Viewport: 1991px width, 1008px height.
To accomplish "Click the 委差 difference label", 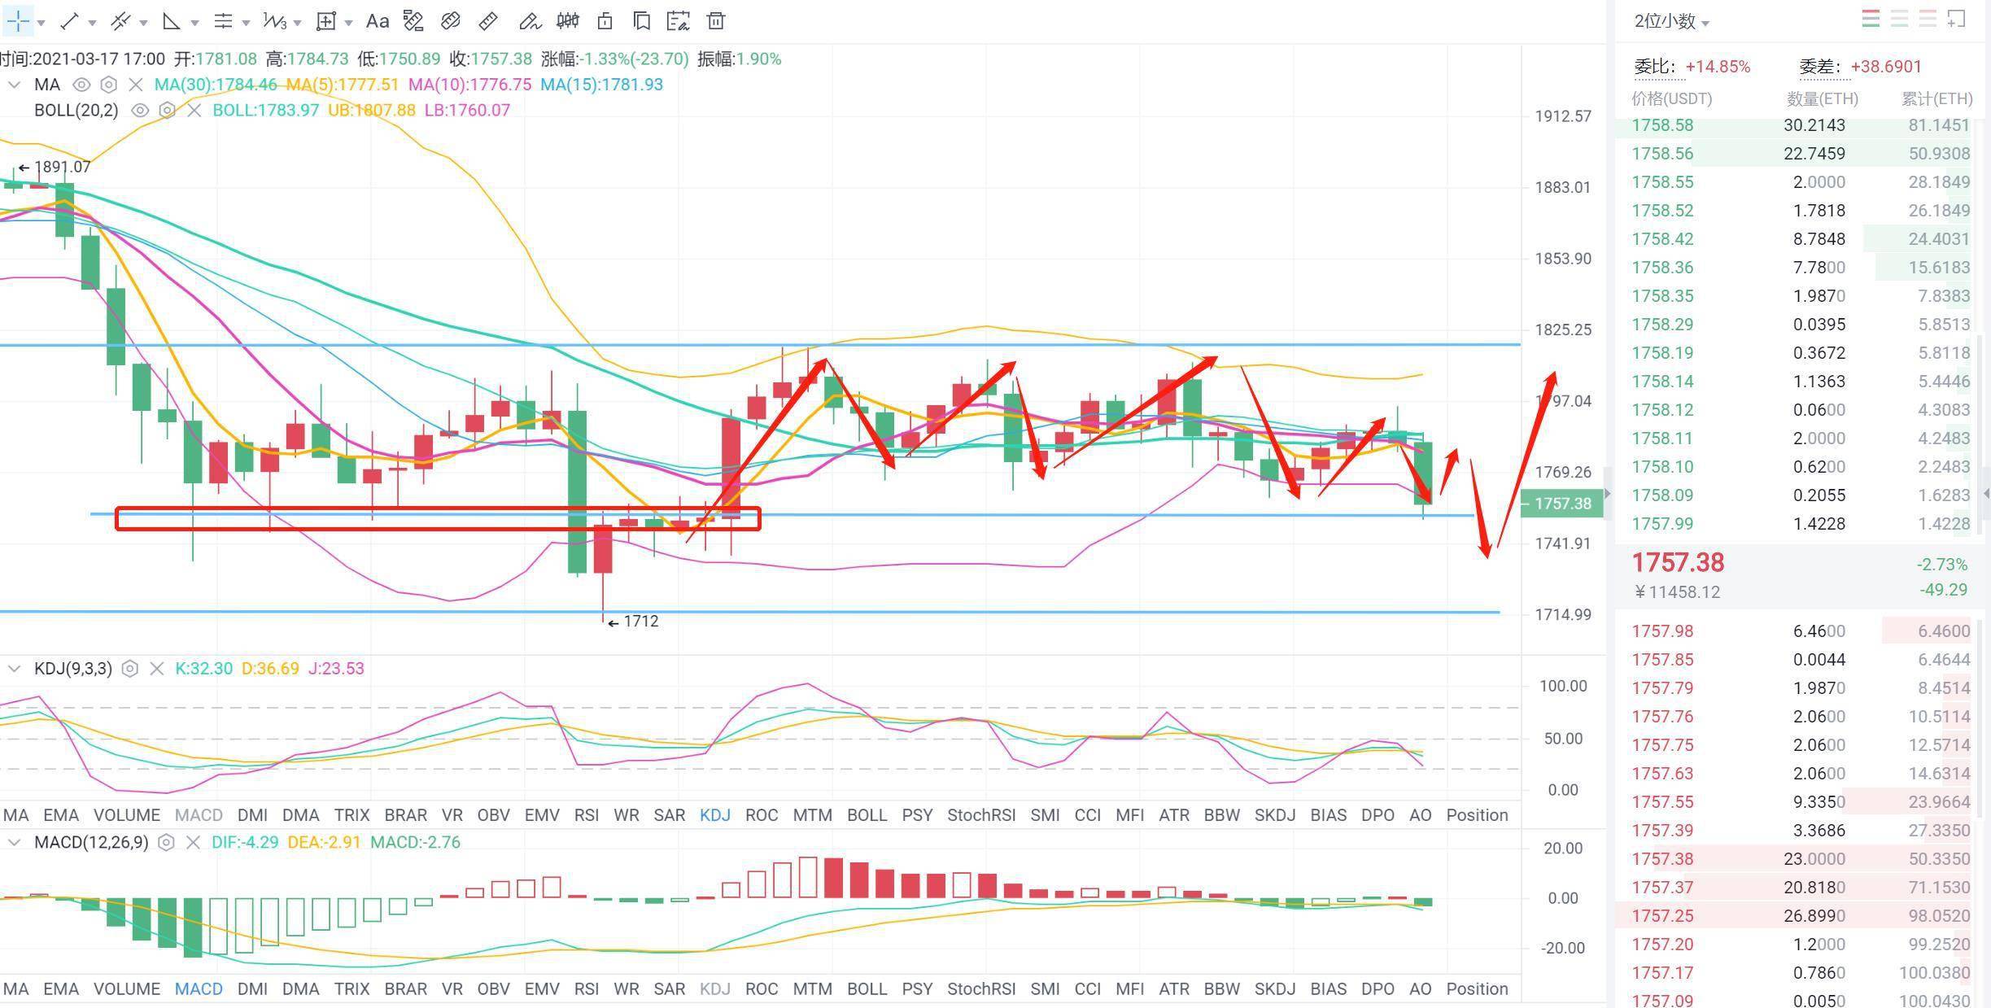I will [1823, 67].
